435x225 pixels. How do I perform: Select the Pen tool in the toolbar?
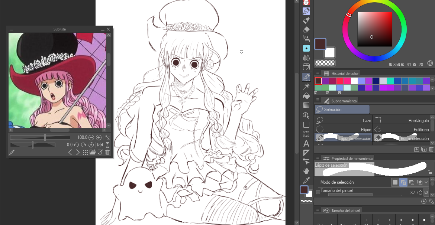point(306,11)
